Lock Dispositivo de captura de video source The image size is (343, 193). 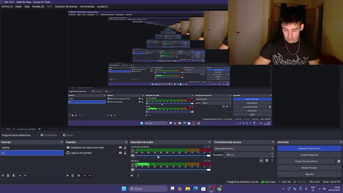[125, 147]
